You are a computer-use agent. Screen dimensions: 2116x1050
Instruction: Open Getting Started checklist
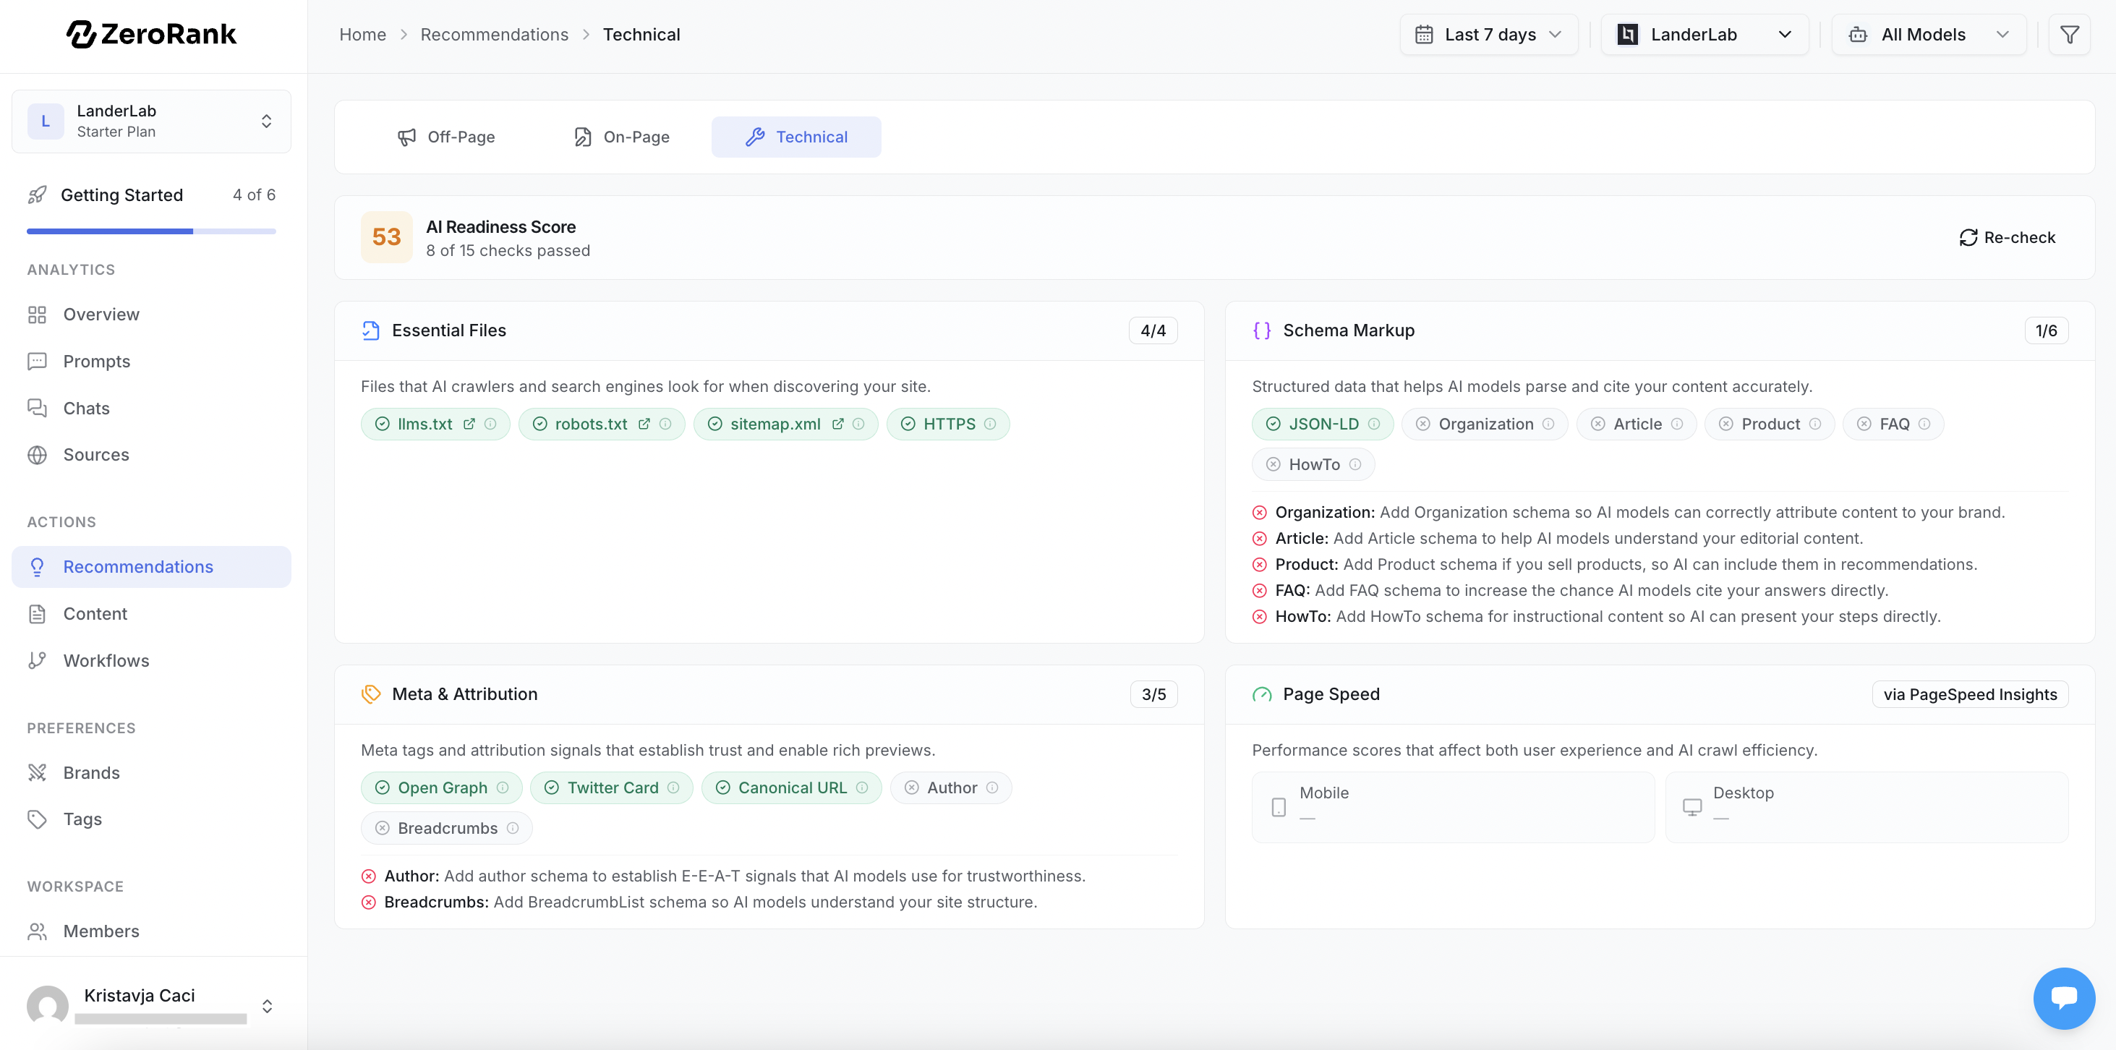[151, 195]
